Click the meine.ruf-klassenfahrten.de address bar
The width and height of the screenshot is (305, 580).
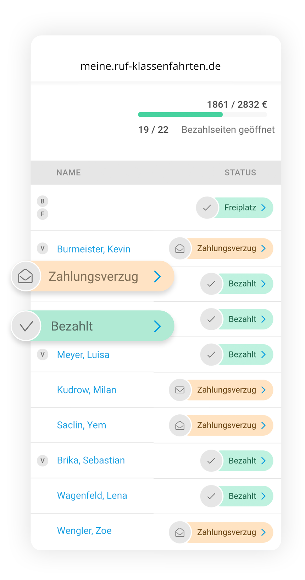151,66
